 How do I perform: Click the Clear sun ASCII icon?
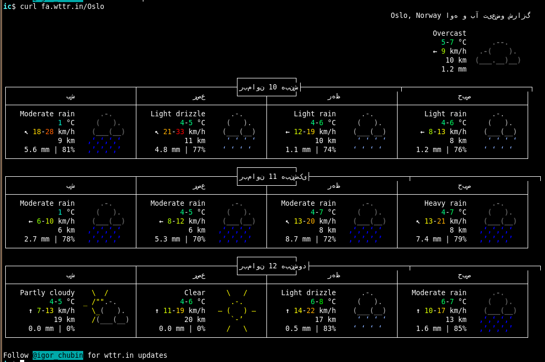pos(237,310)
